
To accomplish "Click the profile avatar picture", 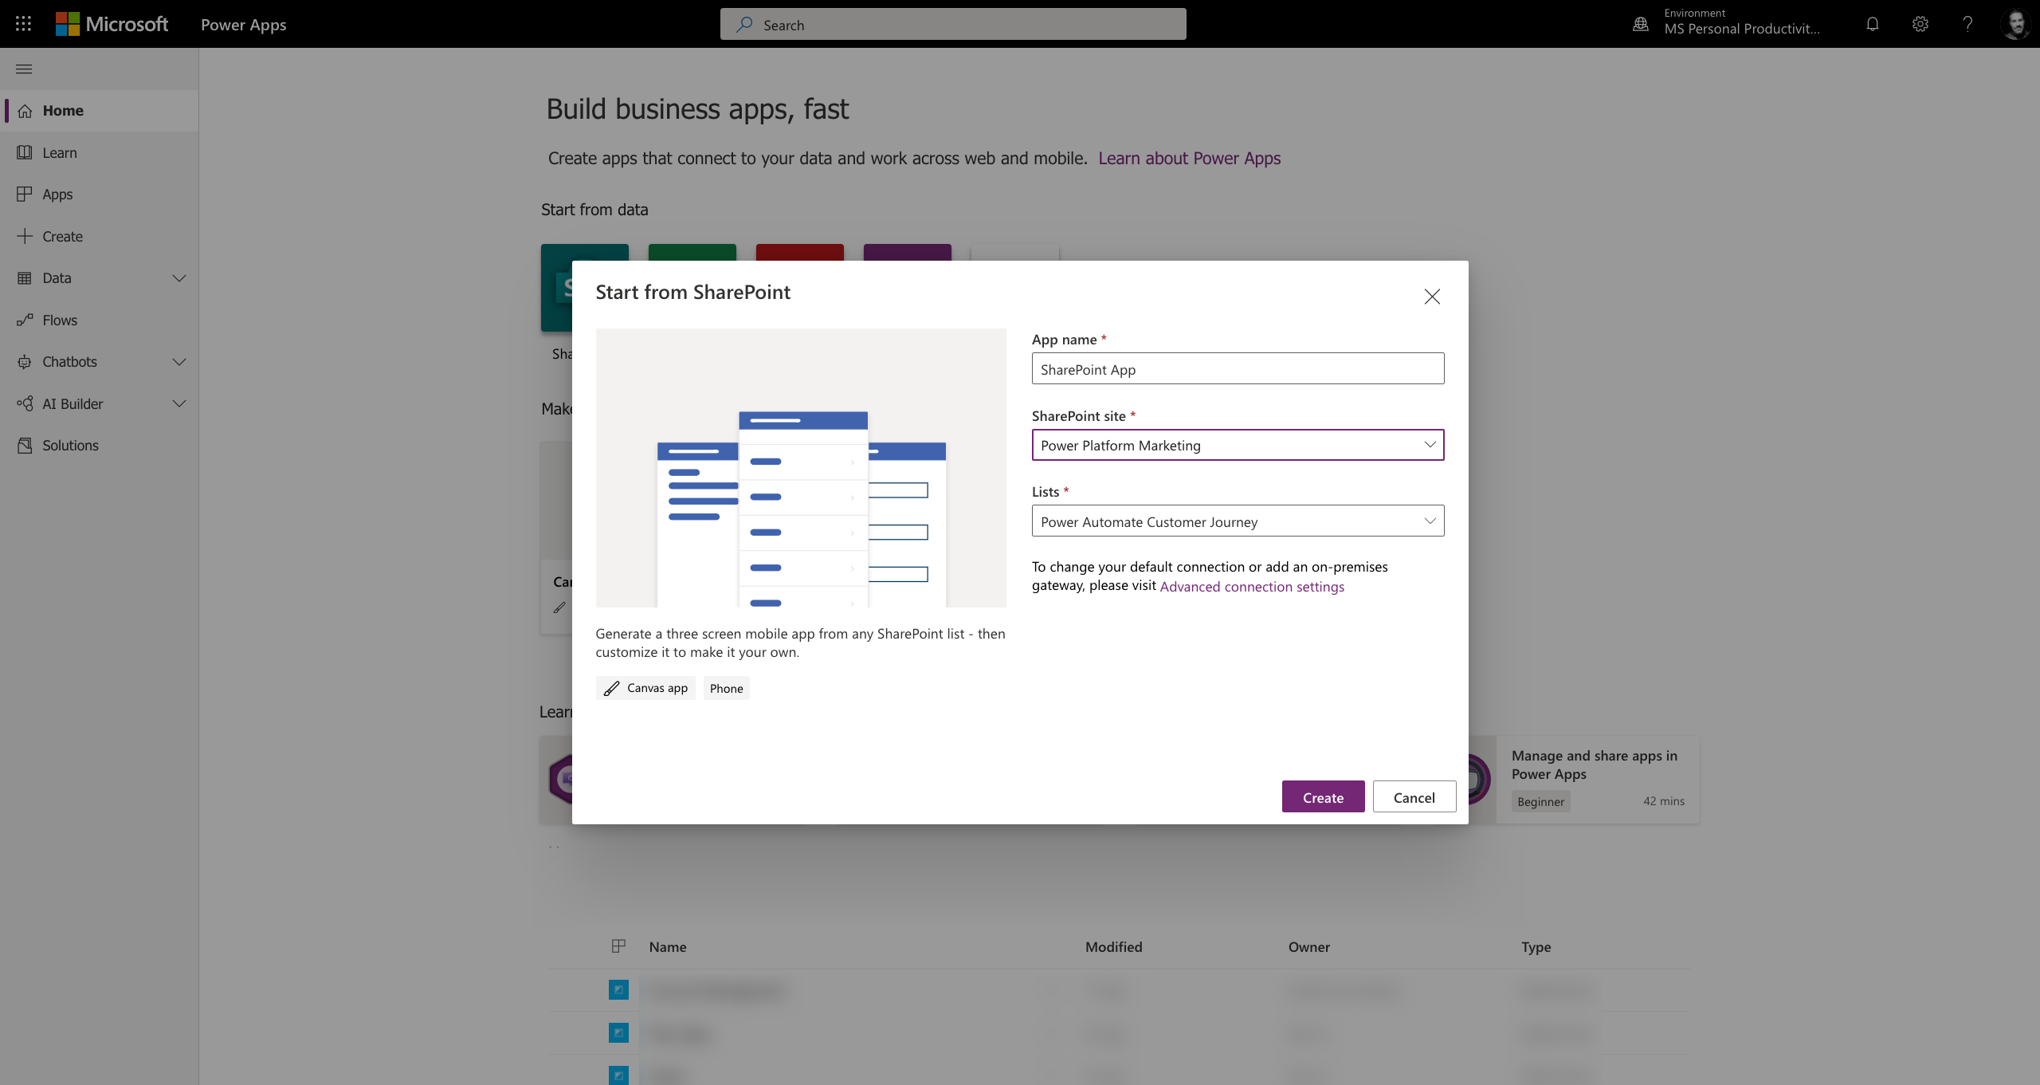I will point(2017,24).
